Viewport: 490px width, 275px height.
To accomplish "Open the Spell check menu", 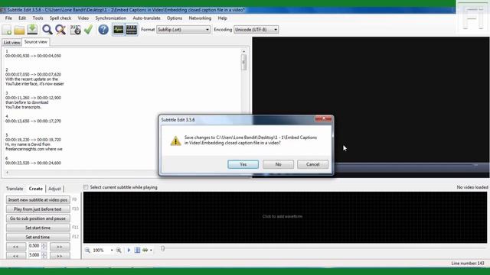I will (60, 18).
